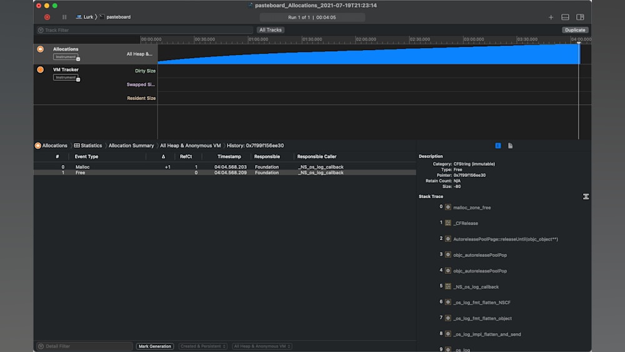This screenshot has width=625, height=352.
Task: Toggle the right inspector sidebar icon
Action: tap(581, 17)
